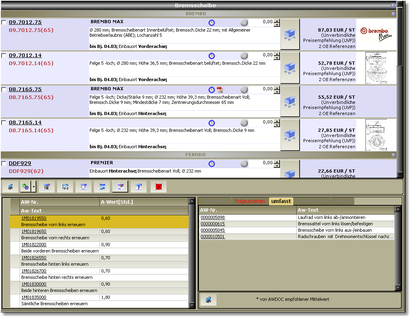Open dropdown arrow beside the gears icon
The image size is (411, 318).
click(x=34, y=187)
